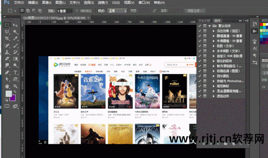Screen dimensions: 268x158
Task: Select the Hand tool
Action: click(7, 86)
